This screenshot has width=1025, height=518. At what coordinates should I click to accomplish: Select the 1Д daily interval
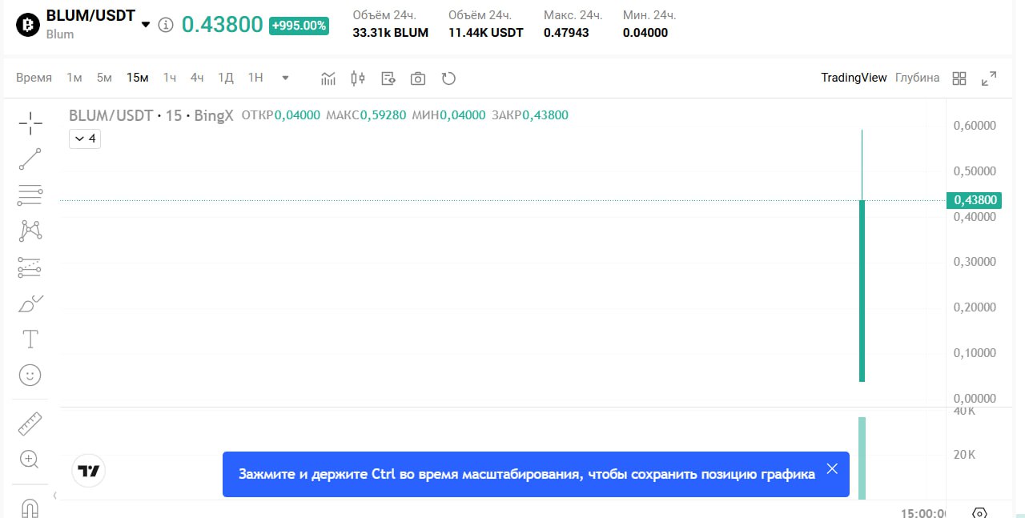coord(226,78)
